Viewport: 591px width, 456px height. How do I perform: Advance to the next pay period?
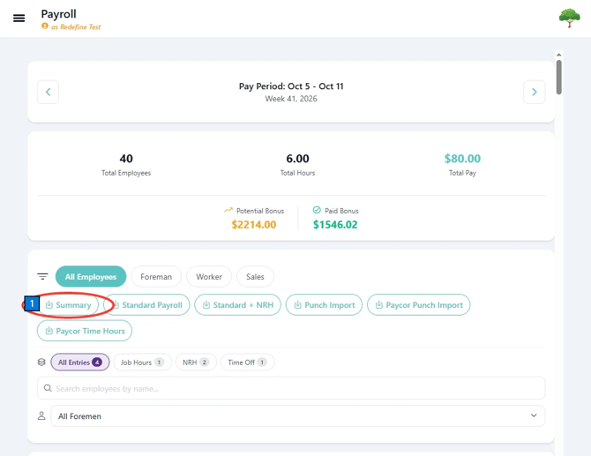pyautogui.click(x=534, y=92)
